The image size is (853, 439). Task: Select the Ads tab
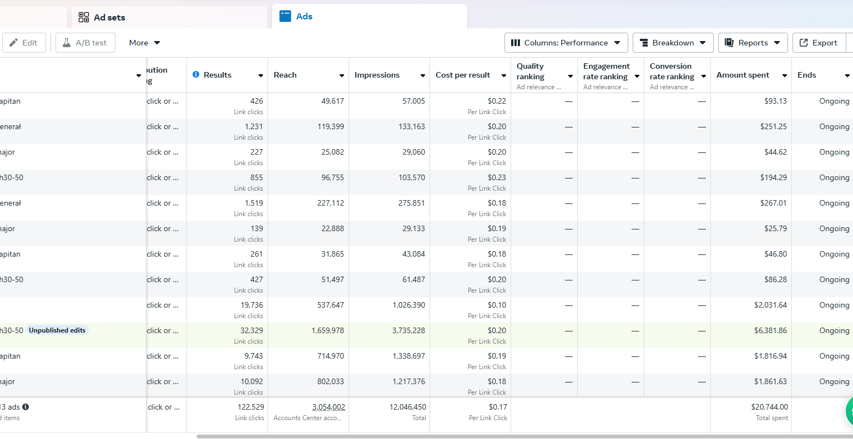(304, 16)
